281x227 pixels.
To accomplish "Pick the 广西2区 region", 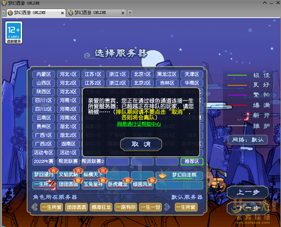I will 43,144.
